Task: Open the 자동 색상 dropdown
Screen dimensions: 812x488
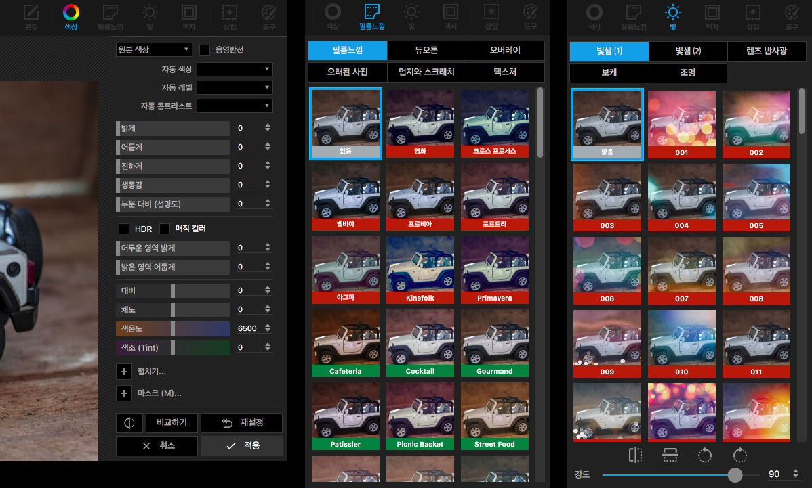Action: (x=235, y=69)
